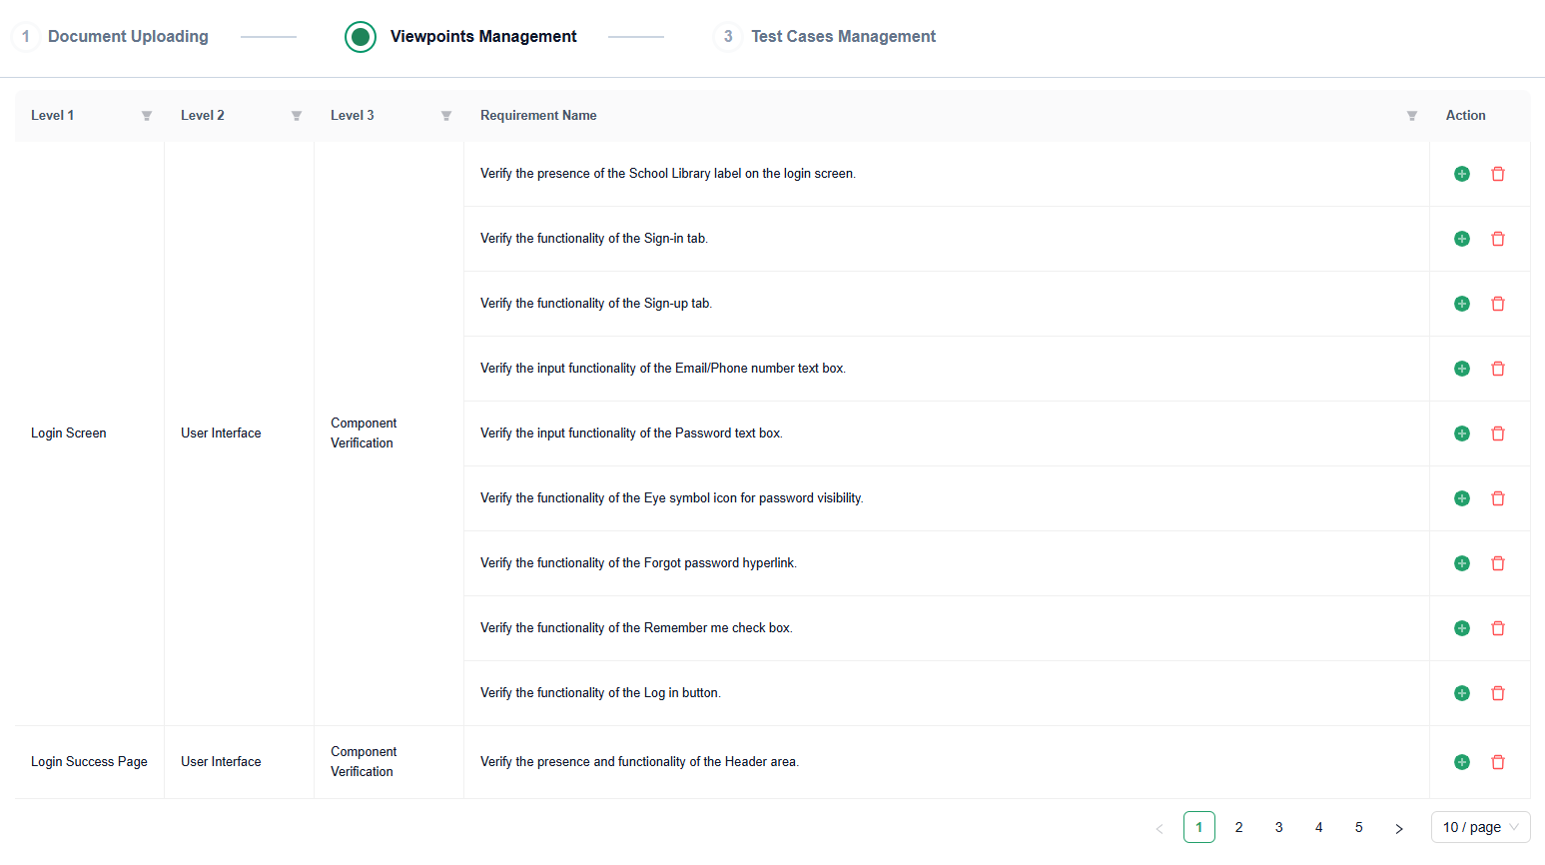The width and height of the screenshot is (1545, 865).
Task: Click the Log in button requirement text
Action: (600, 693)
